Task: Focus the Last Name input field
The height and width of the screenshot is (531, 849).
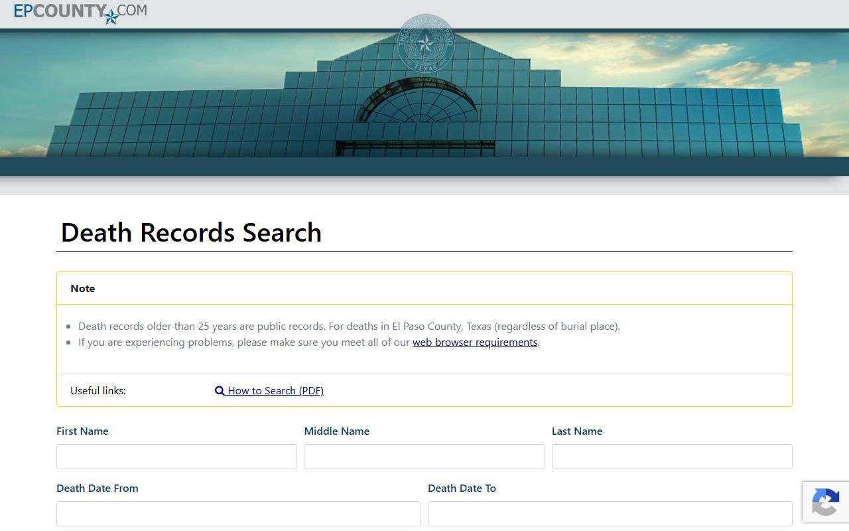Action: (x=672, y=457)
